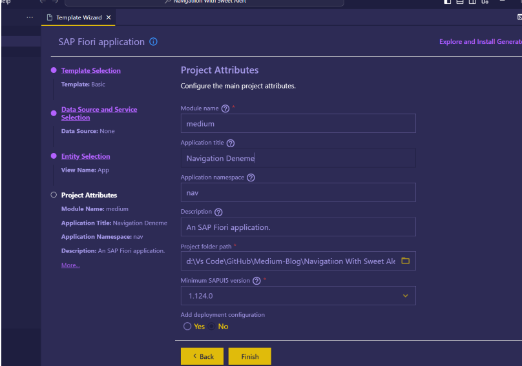The image size is (522, 366).
Task: Click Application Title: Navigation Deneme summary
Action: pyautogui.click(x=114, y=223)
